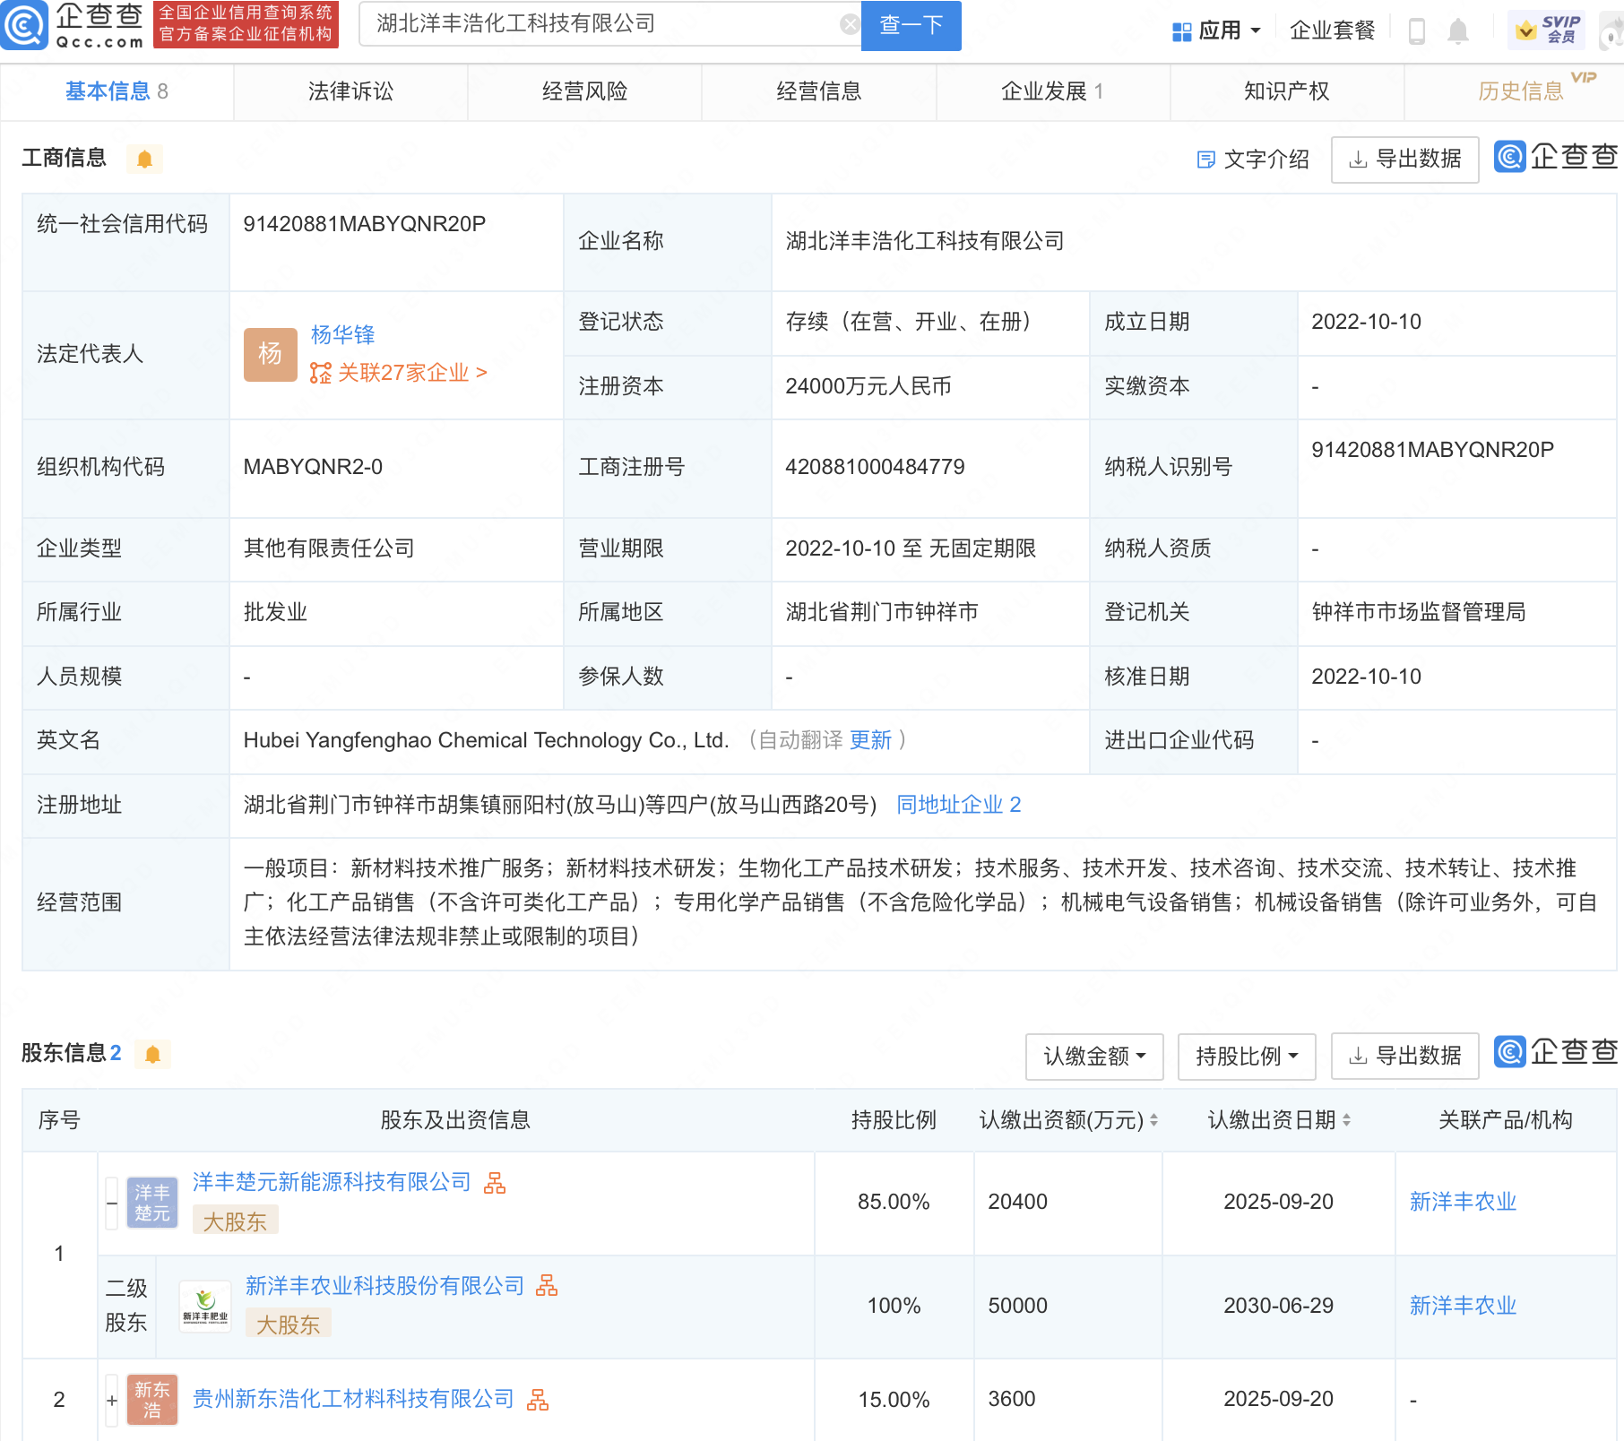Switch to 法律诉讼 tab

tap(350, 91)
